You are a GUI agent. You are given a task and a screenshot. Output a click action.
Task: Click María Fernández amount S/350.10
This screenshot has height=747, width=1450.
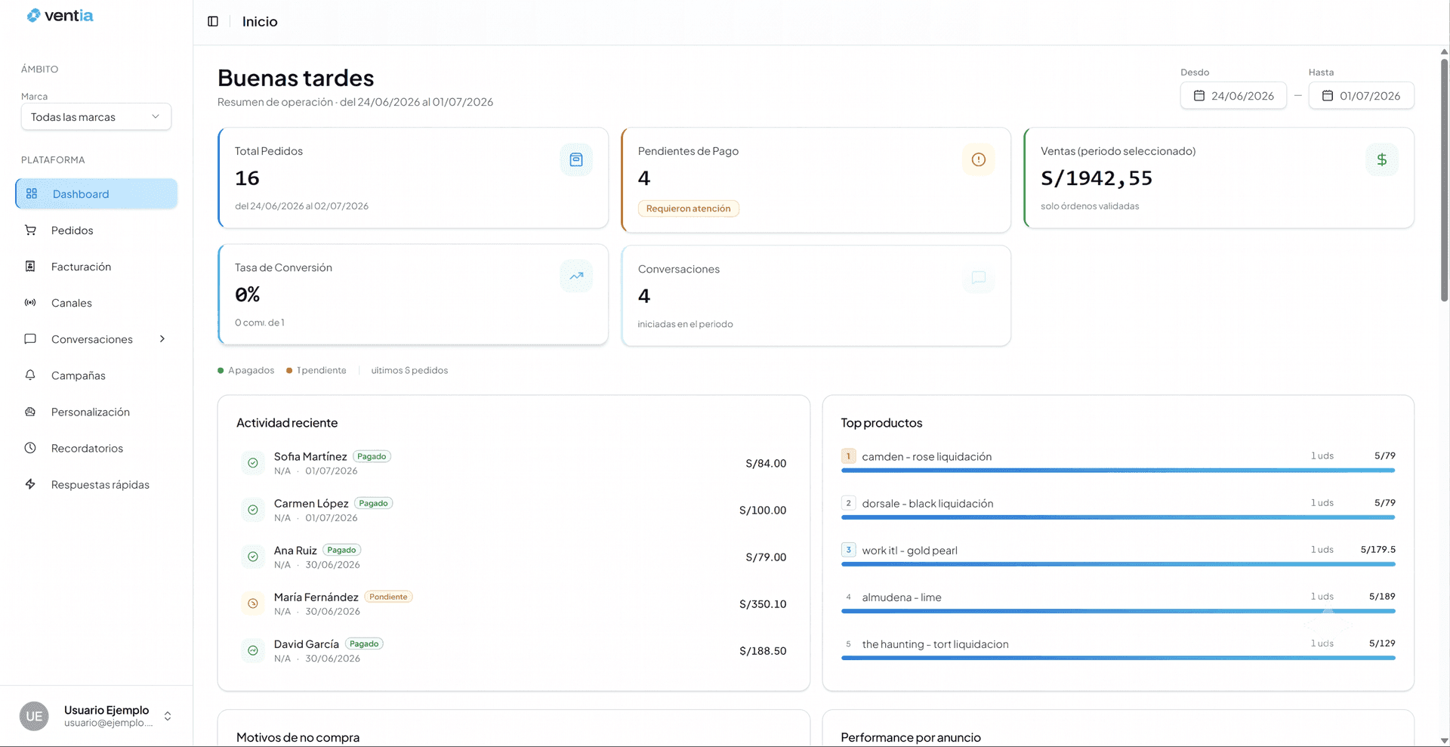pos(763,603)
